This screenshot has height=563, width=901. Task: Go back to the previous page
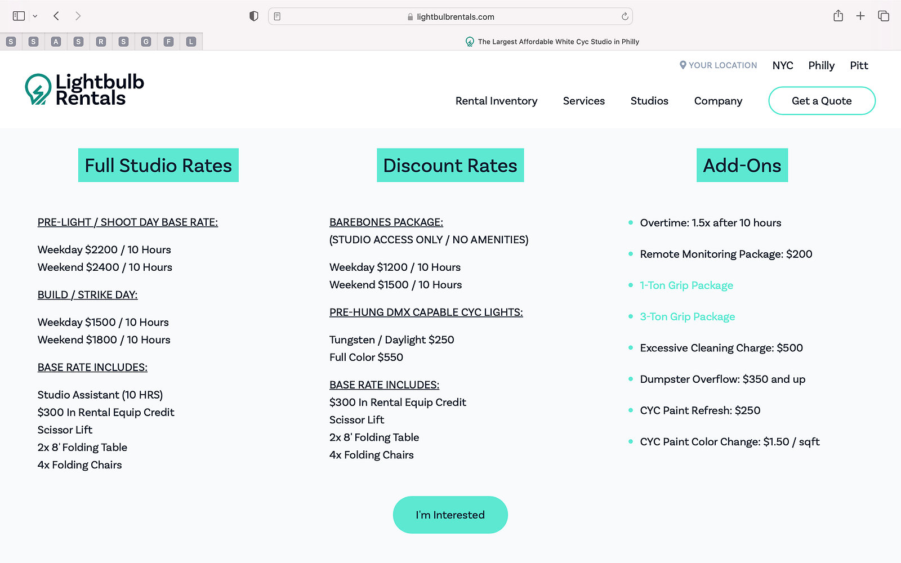pyautogui.click(x=56, y=16)
